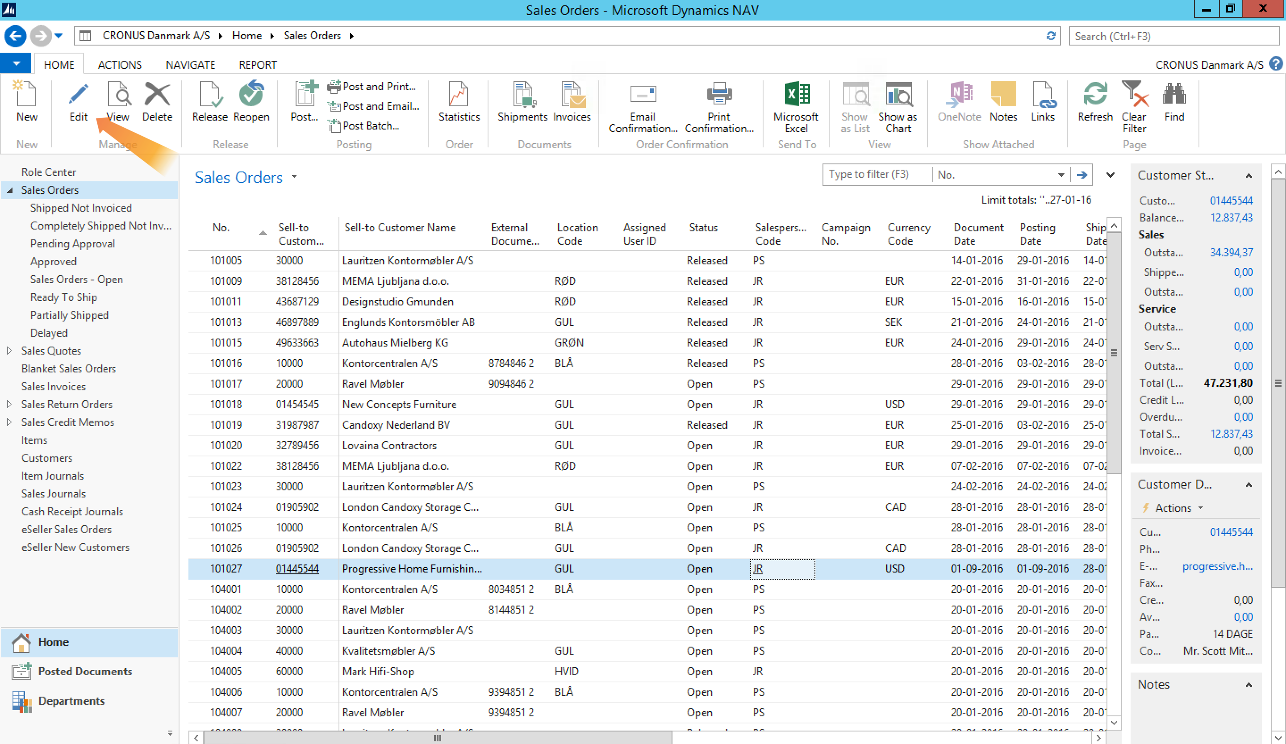Open the blue application menu dropdown
Image resolution: width=1286 pixels, height=744 pixels.
point(16,64)
